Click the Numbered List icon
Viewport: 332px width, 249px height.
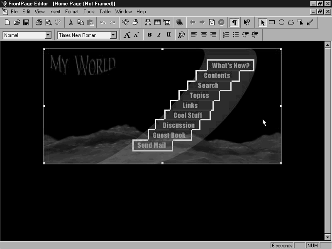[226, 35]
